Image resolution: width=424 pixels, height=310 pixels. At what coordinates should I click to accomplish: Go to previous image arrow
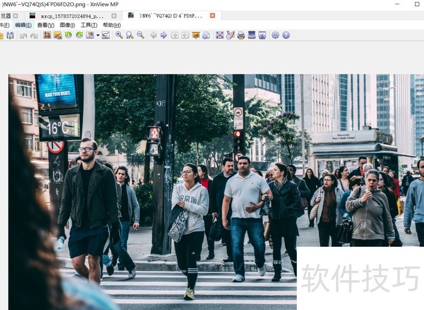click(x=153, y=35)
